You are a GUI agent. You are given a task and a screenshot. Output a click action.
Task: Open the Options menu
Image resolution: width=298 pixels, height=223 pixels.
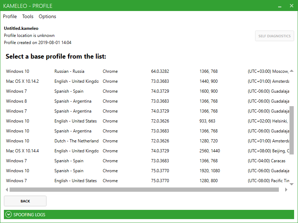(x=47, y=17)
